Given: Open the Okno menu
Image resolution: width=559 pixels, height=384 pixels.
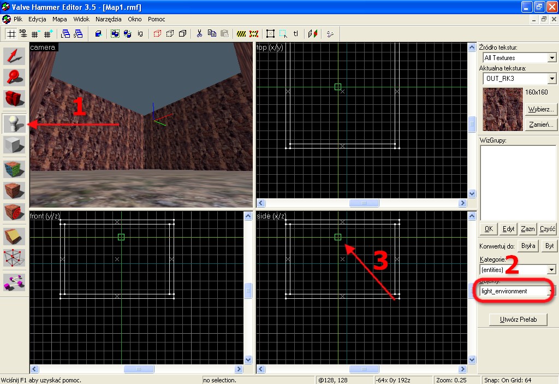Looking at the screenshot, I should (135, 19).
